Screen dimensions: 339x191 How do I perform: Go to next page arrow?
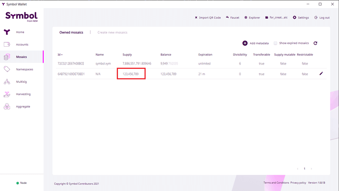311,169
